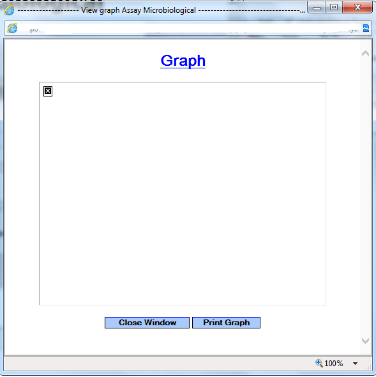This screenshot has height=377, width=376.
Task: Click the vertical scrollbar track
Action: [x=365, y=197]
